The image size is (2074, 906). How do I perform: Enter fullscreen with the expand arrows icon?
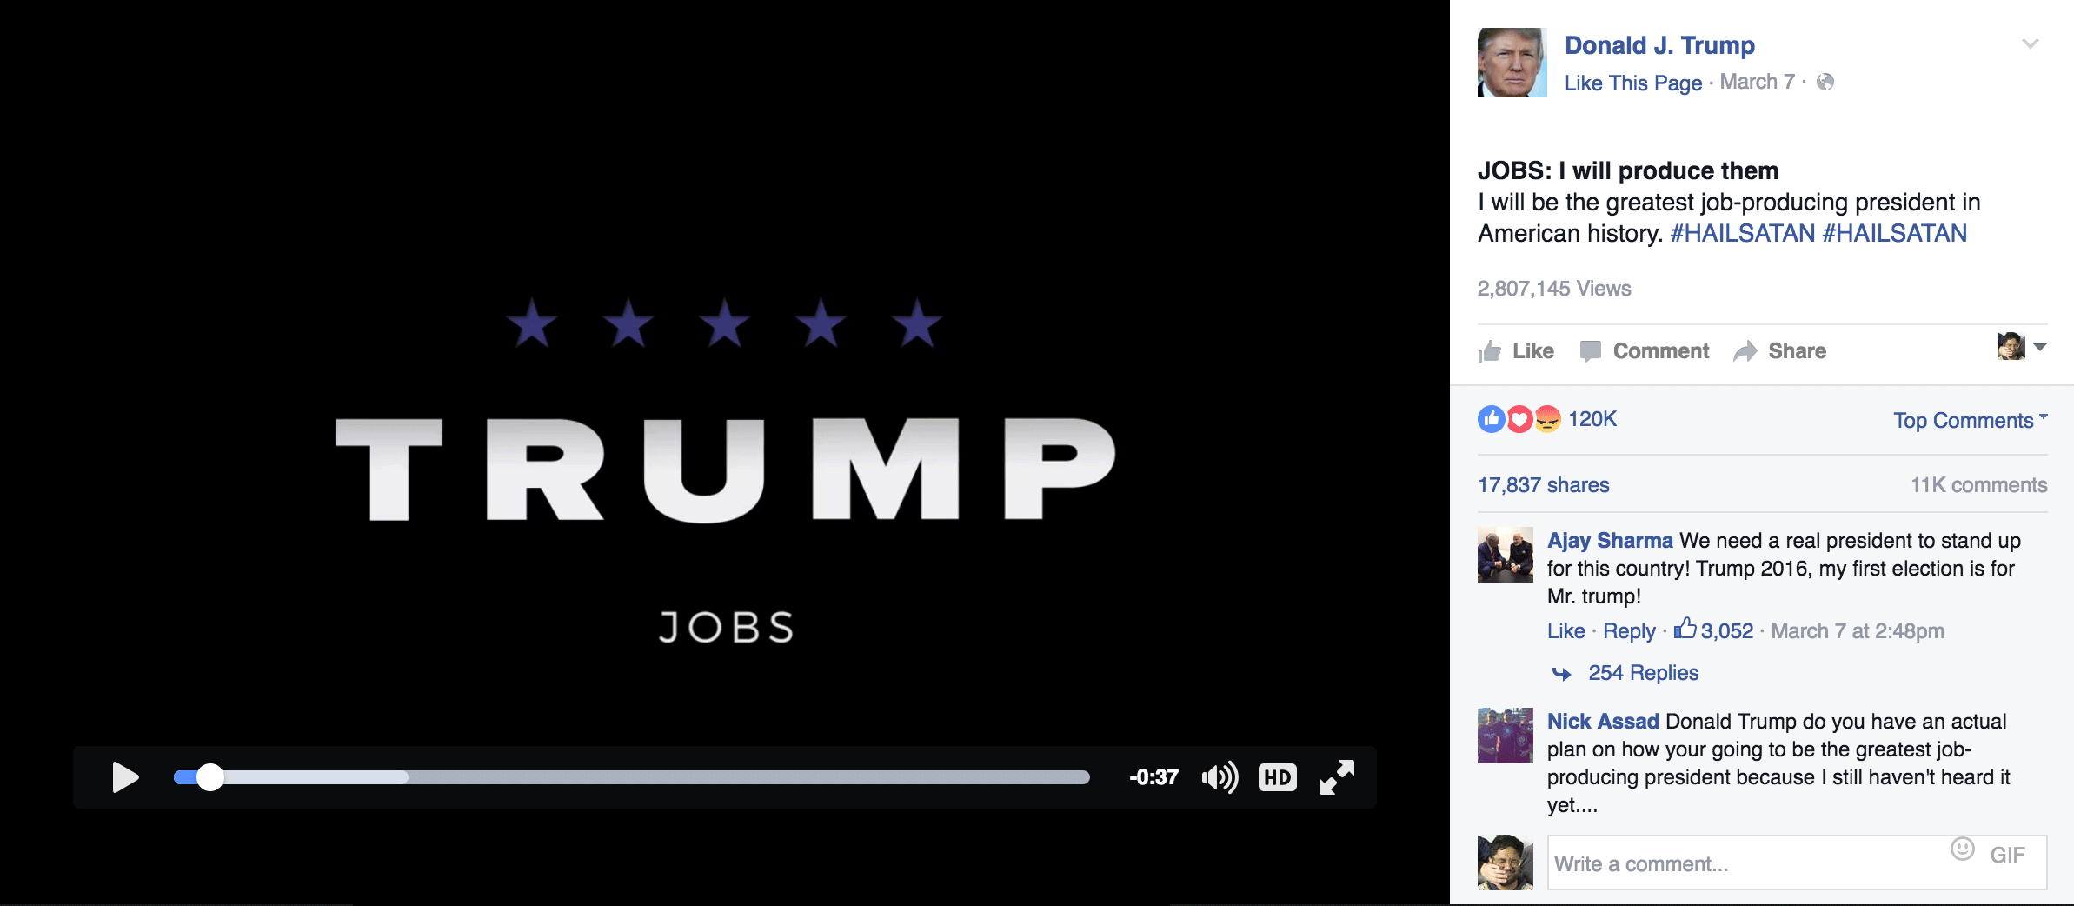(x=1336, y=777)
